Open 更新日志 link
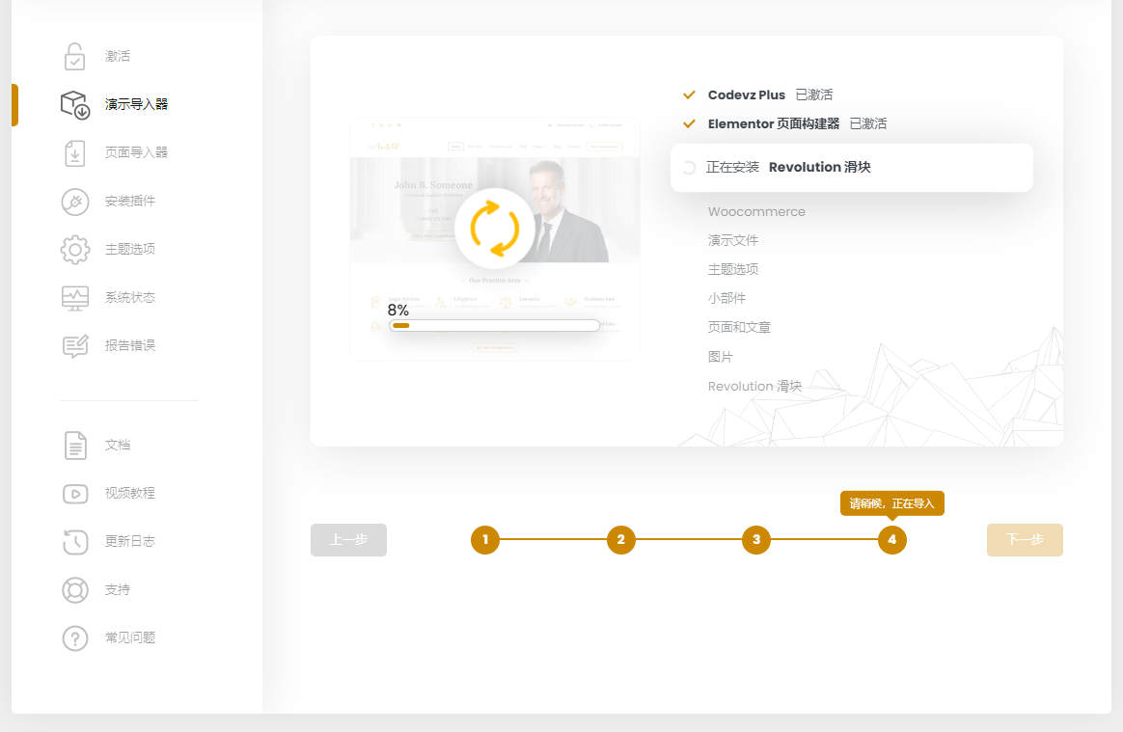Screen dimensions: 1123x732 pyautogui.click(x=129, y=541)
